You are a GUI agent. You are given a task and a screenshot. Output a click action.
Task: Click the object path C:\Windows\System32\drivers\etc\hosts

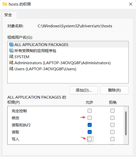(75, 26)
